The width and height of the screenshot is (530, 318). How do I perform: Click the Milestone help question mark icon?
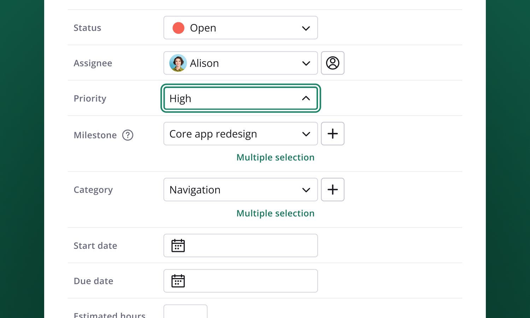[x=128, y=135]
